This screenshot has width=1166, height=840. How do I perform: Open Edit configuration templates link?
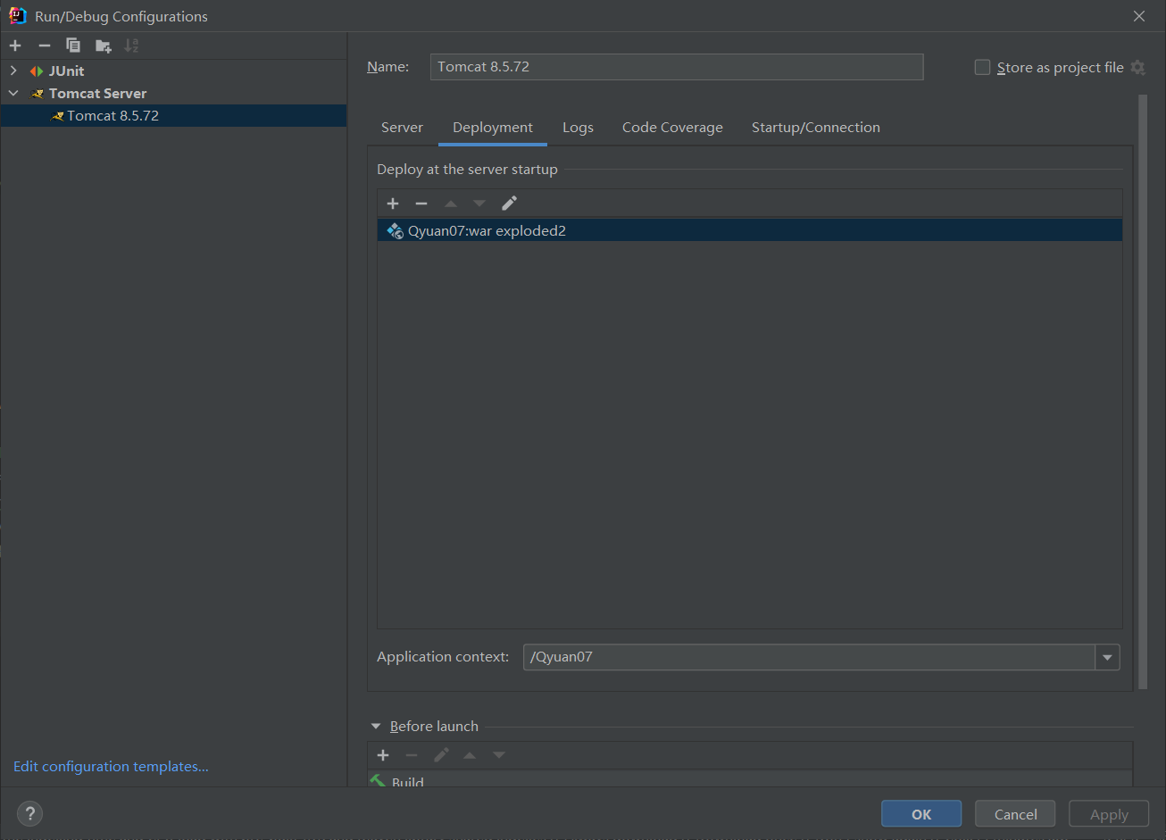[111, 767]
